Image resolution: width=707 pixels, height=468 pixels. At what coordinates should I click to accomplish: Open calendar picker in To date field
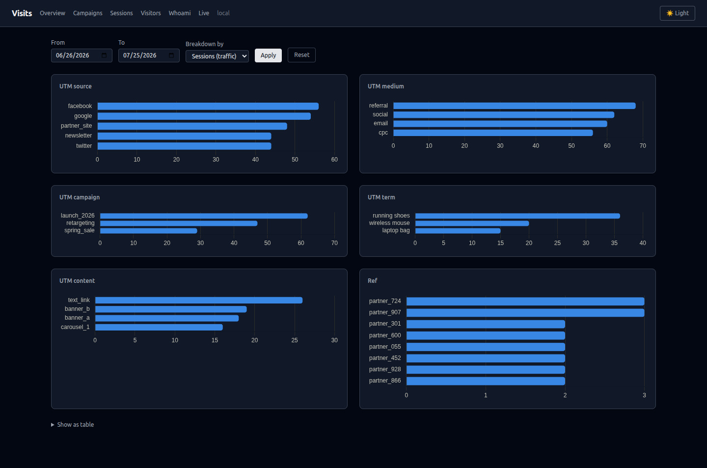click(171, 55)
